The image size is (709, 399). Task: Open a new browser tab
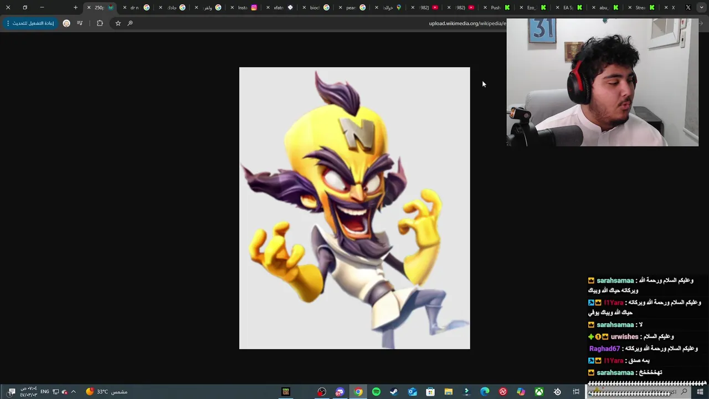click(75, 8)
